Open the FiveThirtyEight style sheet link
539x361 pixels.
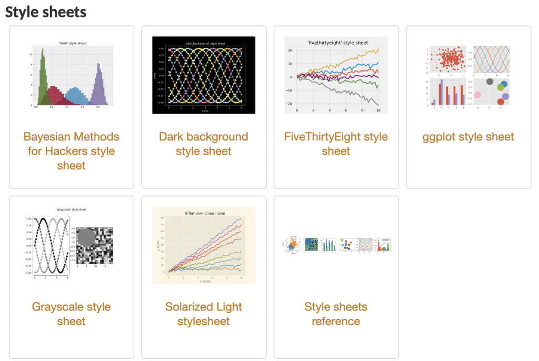[336, 144]
